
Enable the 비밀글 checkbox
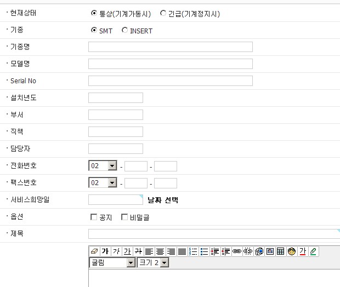pos(124,217)
